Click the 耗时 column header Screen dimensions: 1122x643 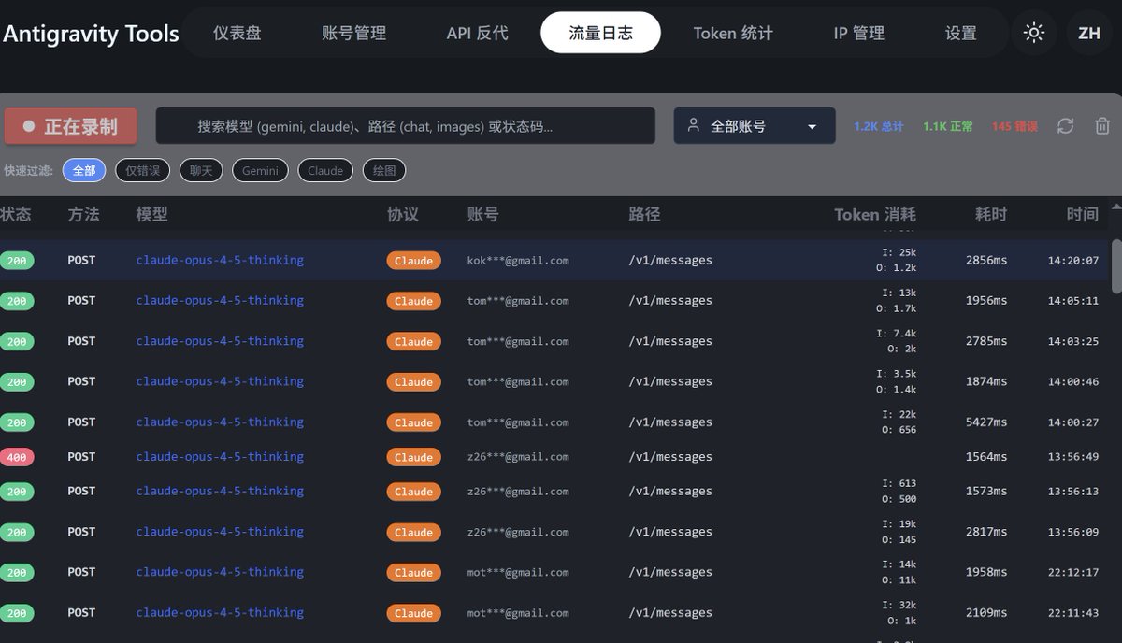click(991, 214)
